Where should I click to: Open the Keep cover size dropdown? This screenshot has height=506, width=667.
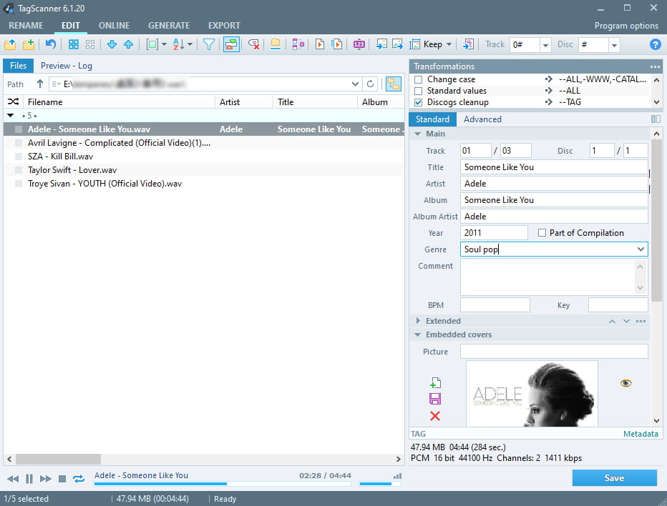[449, 44]
